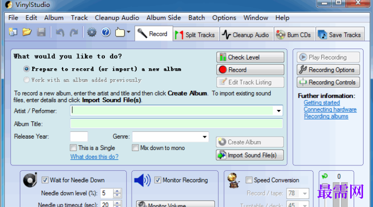This screenshot has height=207, width=373.
Task: Toggle the Monitor Recording checkbox
Action: click(x=157, y=180)
